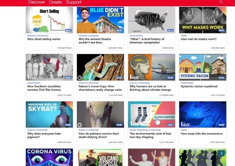Click the 'How short selling works' title

(x=44, y=39)
